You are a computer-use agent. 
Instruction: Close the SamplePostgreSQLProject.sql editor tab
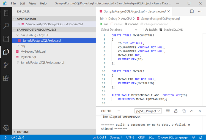click(x=169, y=12)
